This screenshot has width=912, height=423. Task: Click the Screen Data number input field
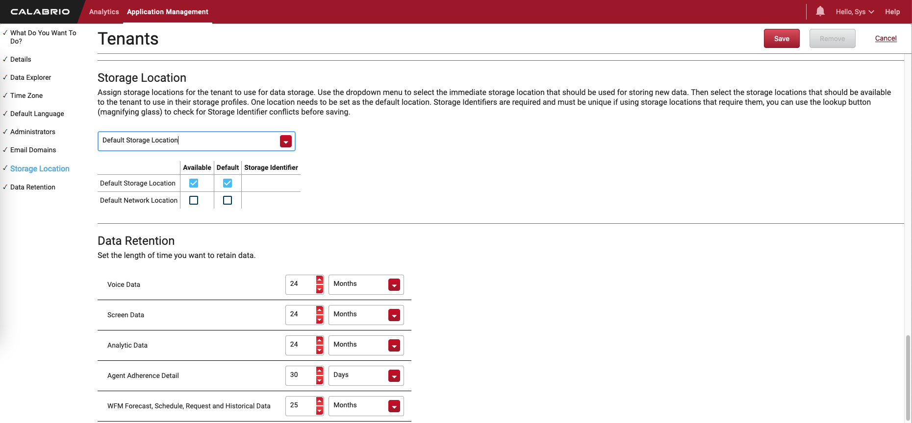tap(300, 315)
